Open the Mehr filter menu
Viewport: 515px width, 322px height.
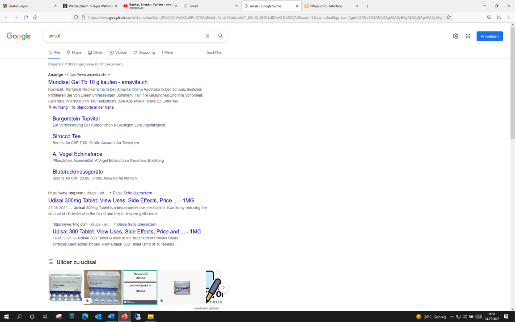click(167, 53)
